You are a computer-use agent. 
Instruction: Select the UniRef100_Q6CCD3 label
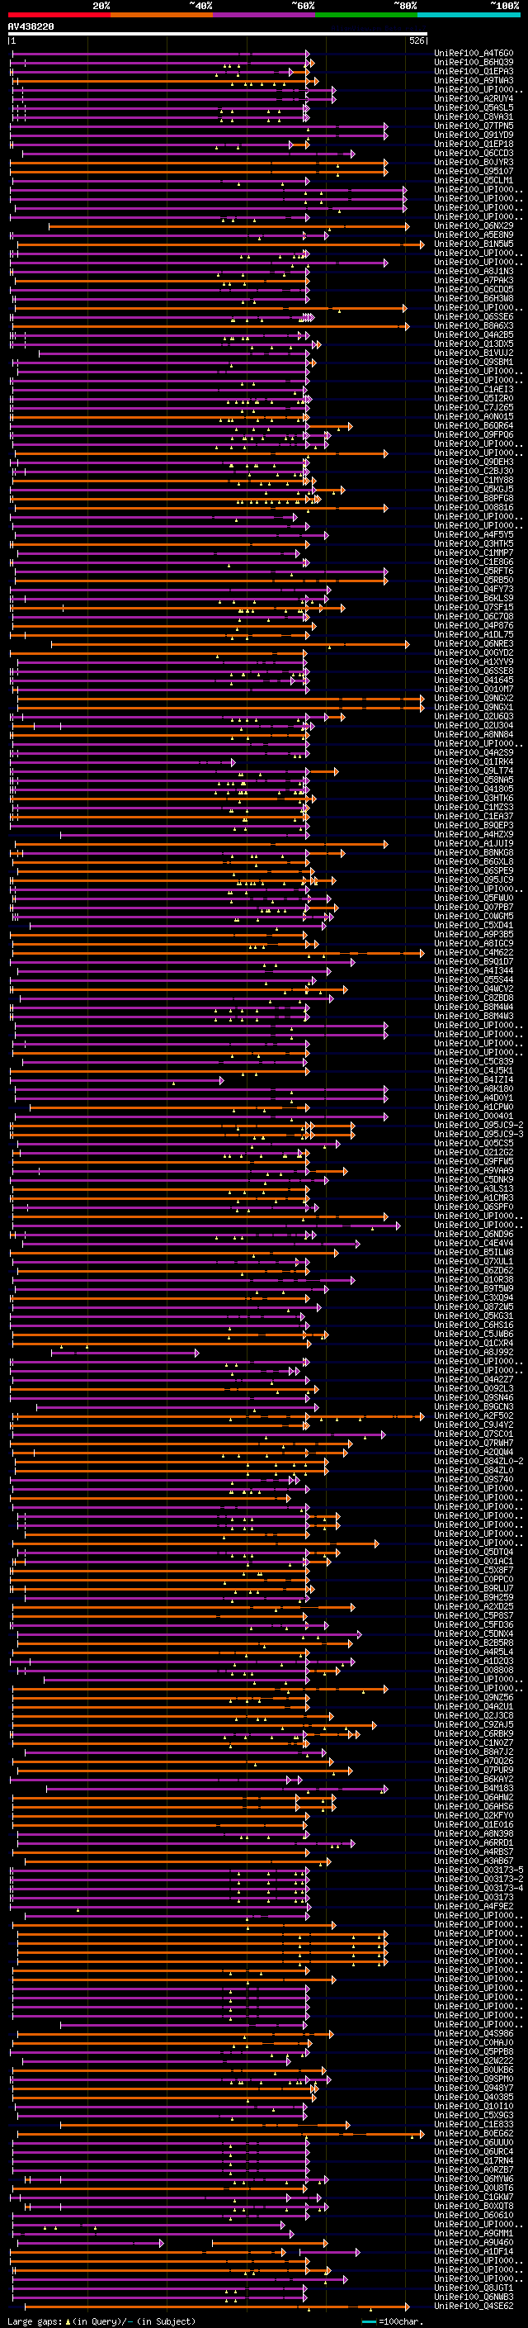point(474,153)
